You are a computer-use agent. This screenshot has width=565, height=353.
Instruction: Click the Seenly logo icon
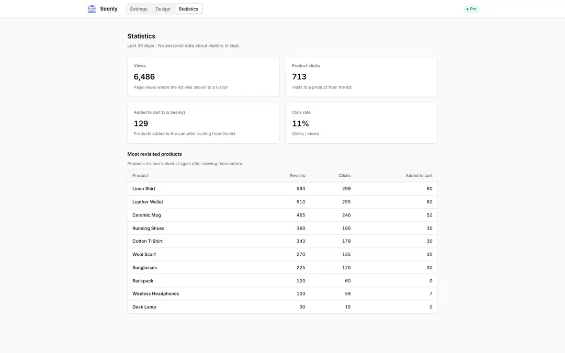point(92,9)
